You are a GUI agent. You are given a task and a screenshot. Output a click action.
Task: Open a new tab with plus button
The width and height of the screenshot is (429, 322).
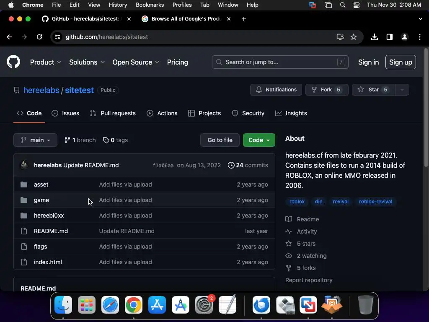tap(244, 19)
